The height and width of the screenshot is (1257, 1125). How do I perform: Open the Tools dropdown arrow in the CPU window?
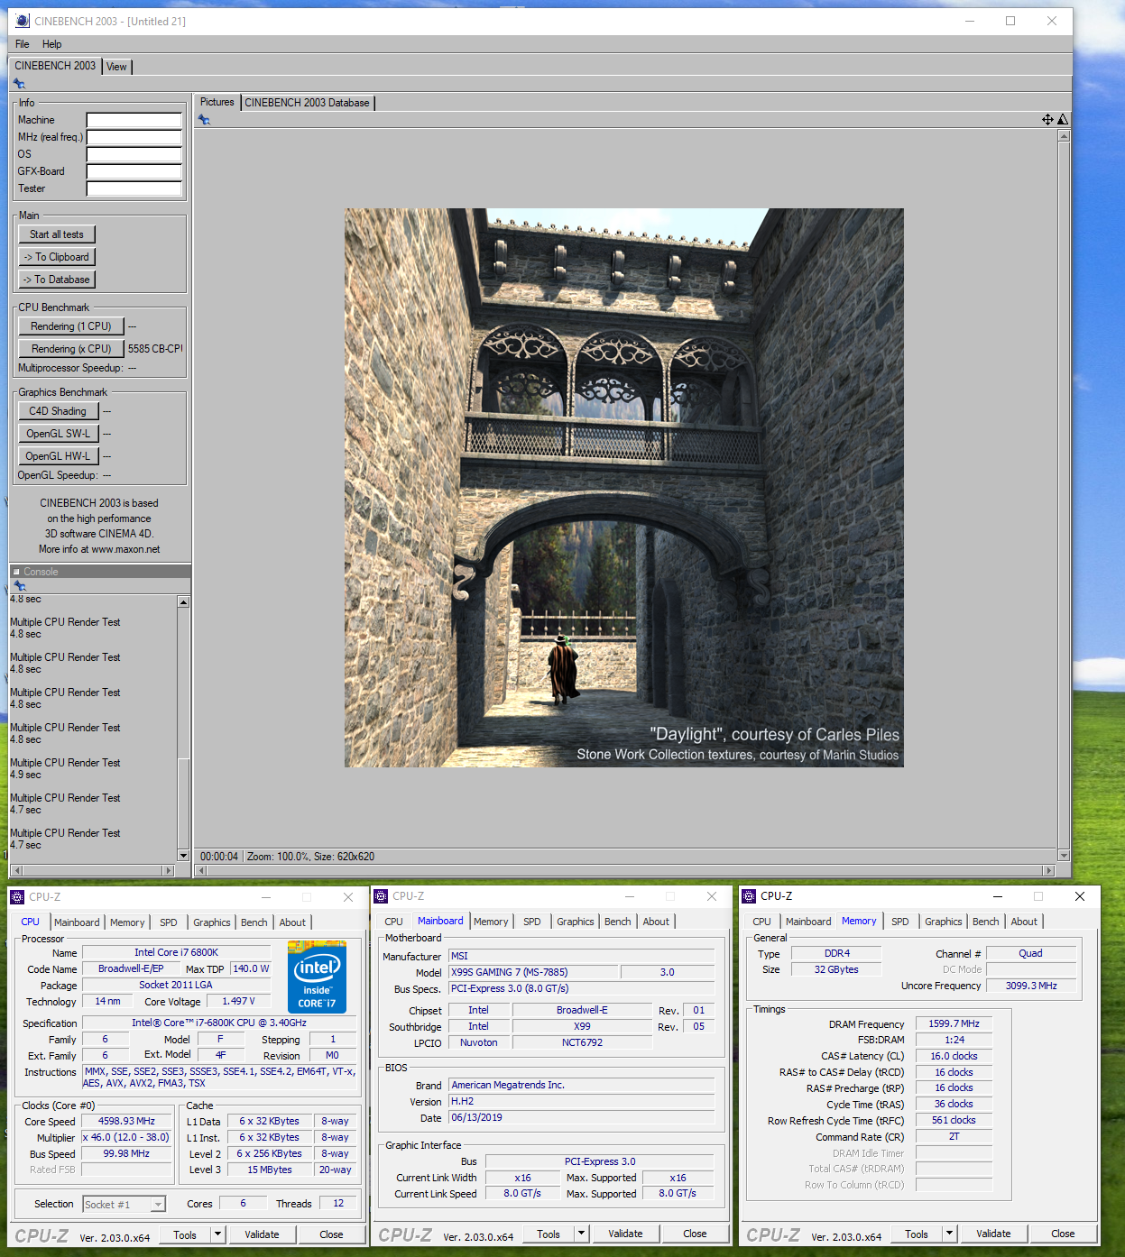click(x=217, y=1234)
